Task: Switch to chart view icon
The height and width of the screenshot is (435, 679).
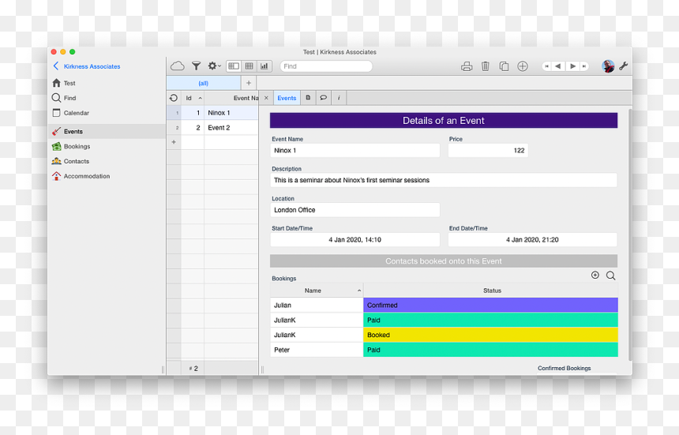Action: [x=264, y=66]
